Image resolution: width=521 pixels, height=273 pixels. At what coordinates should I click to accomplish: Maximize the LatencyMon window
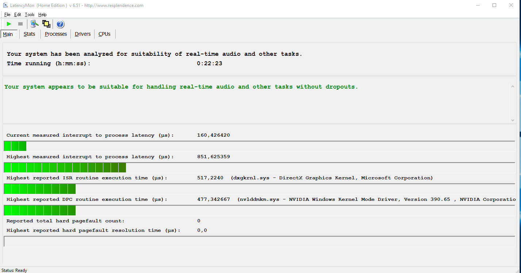point(494,5)
